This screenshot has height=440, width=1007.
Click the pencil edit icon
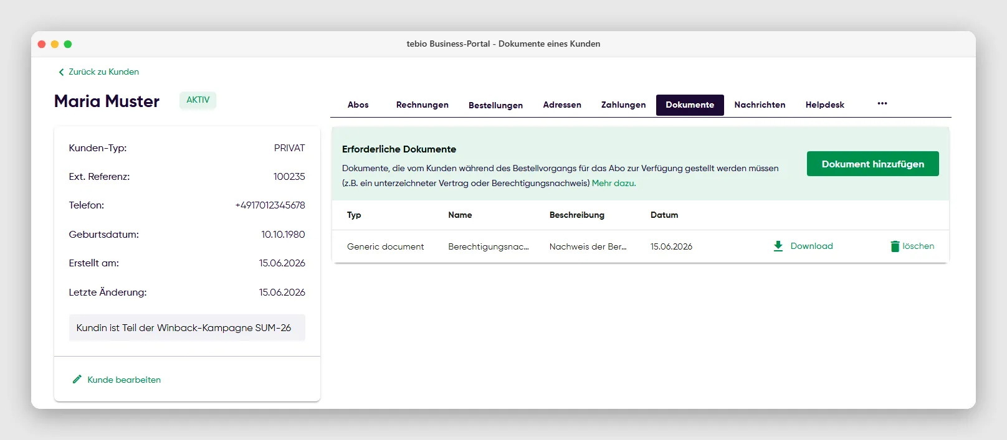(77, 379)
